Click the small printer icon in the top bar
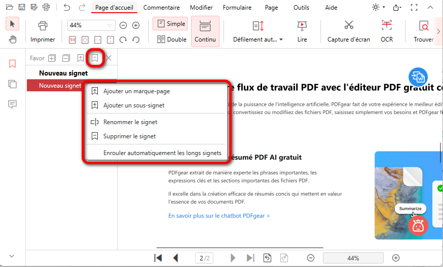This screenshot has height=267, width=443. (x=46, y=7)
